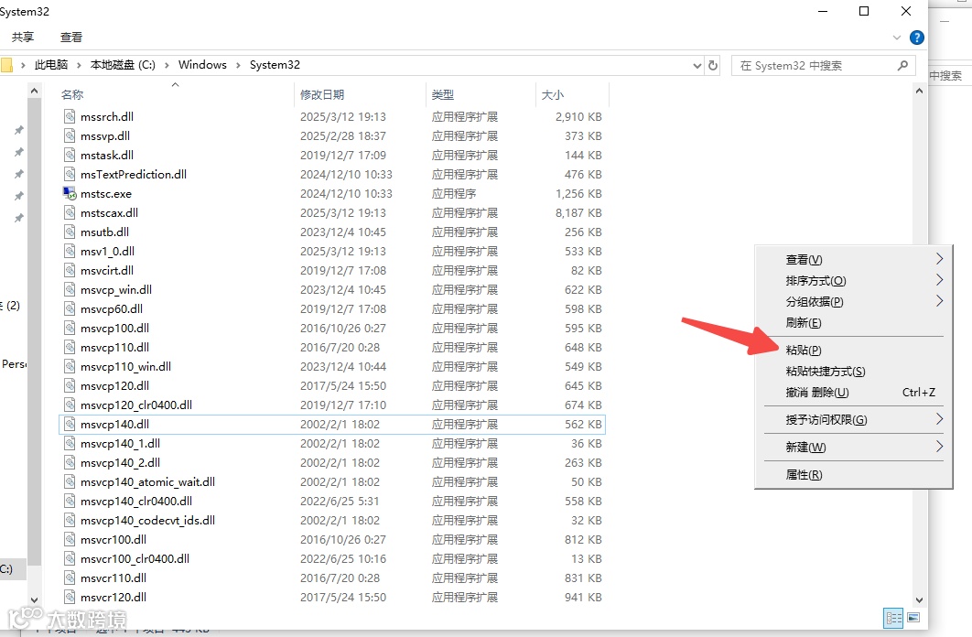The width and height of the screenshot is (972, 637).
Task: Open address bar history dropdown
Action: [x=697, y=66]
